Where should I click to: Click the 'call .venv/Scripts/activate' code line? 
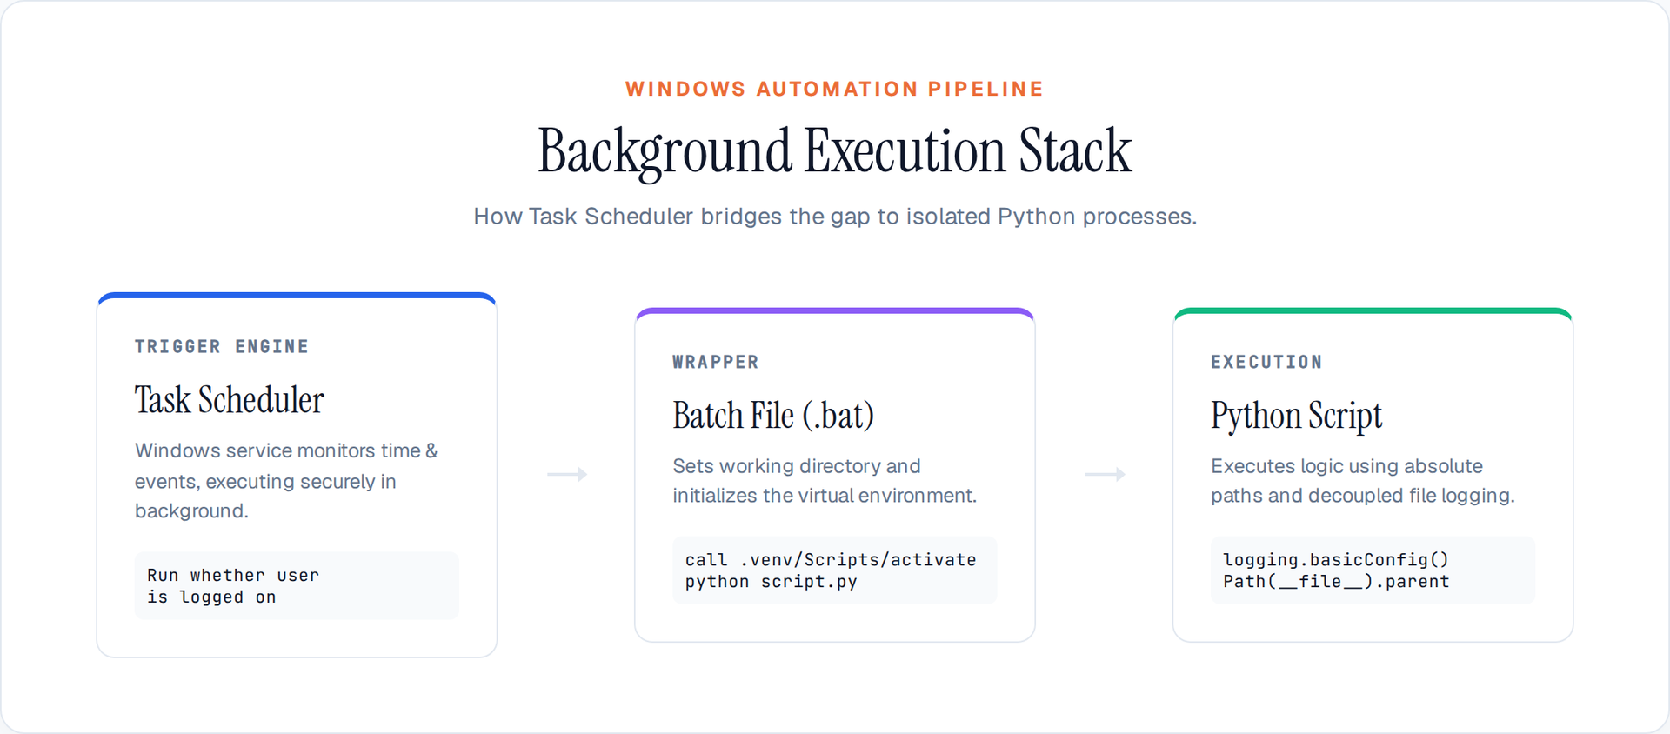click(831, 560)
